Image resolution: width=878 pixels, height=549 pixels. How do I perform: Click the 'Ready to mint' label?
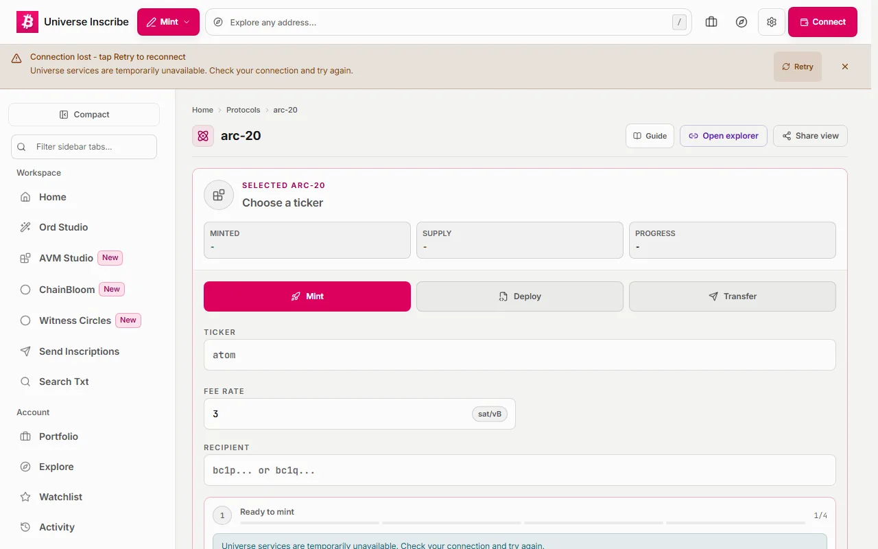click(x=267, y=512)
